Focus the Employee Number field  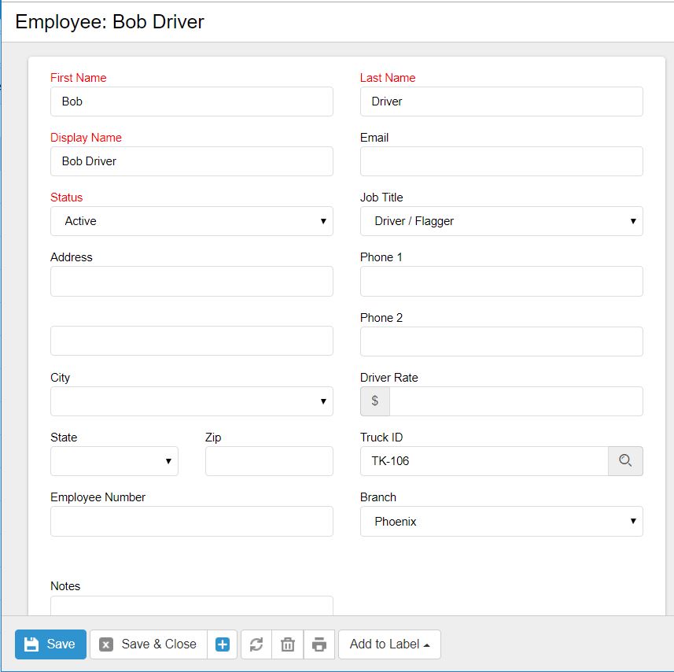point(191,521)
